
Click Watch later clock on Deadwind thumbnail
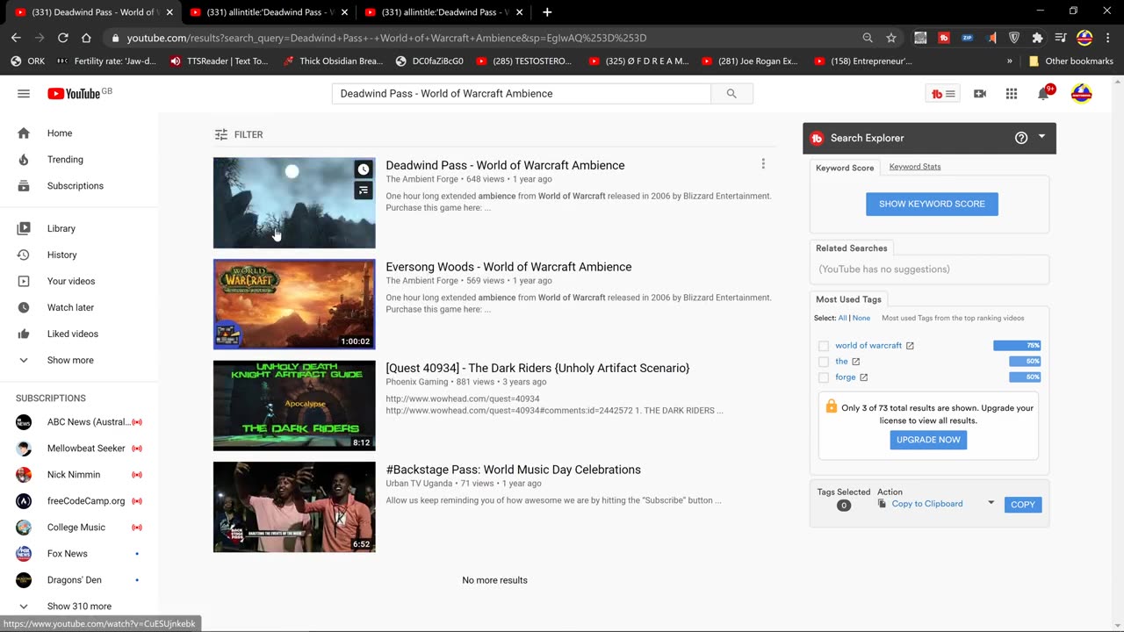point(364,169)
